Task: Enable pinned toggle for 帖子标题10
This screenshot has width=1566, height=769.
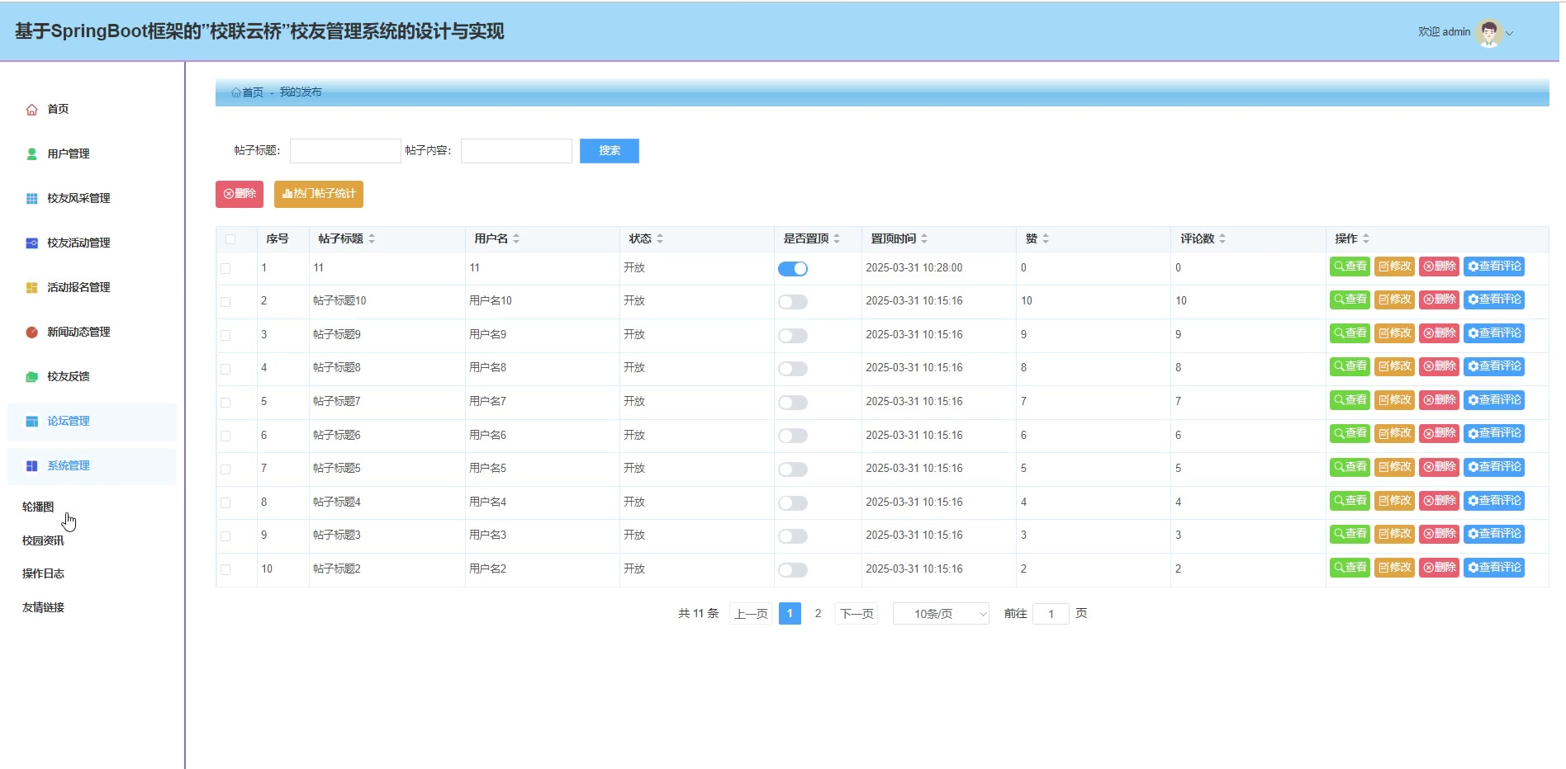Action: click(x=792, y=302)
